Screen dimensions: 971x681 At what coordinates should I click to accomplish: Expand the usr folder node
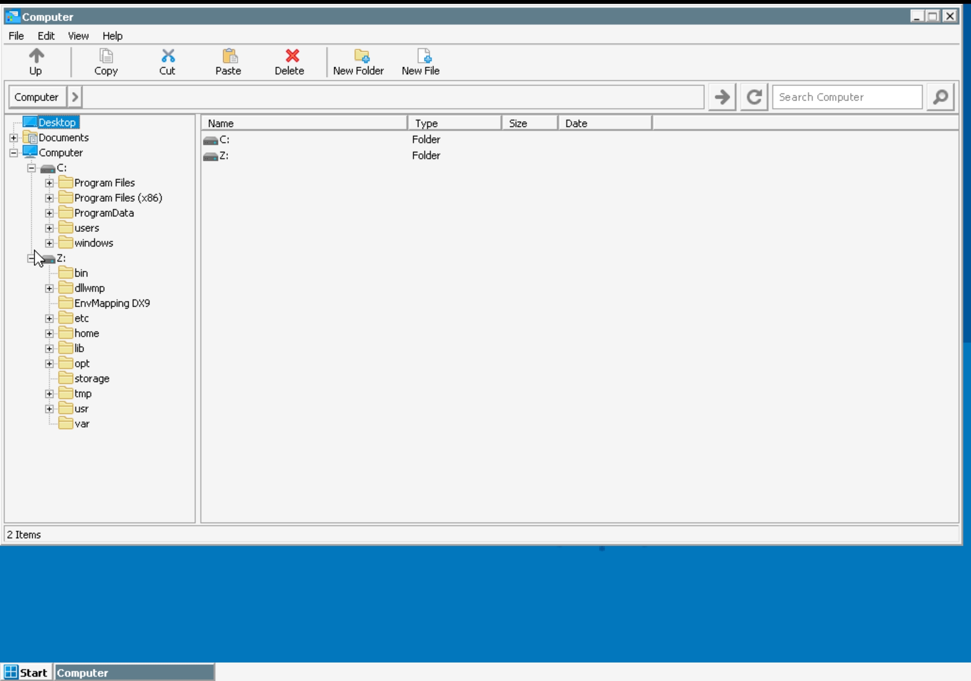[x=49, y=409]
